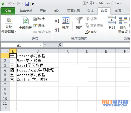
Task: Switch to 审阅 tab
Action: [x=118, y=11]
